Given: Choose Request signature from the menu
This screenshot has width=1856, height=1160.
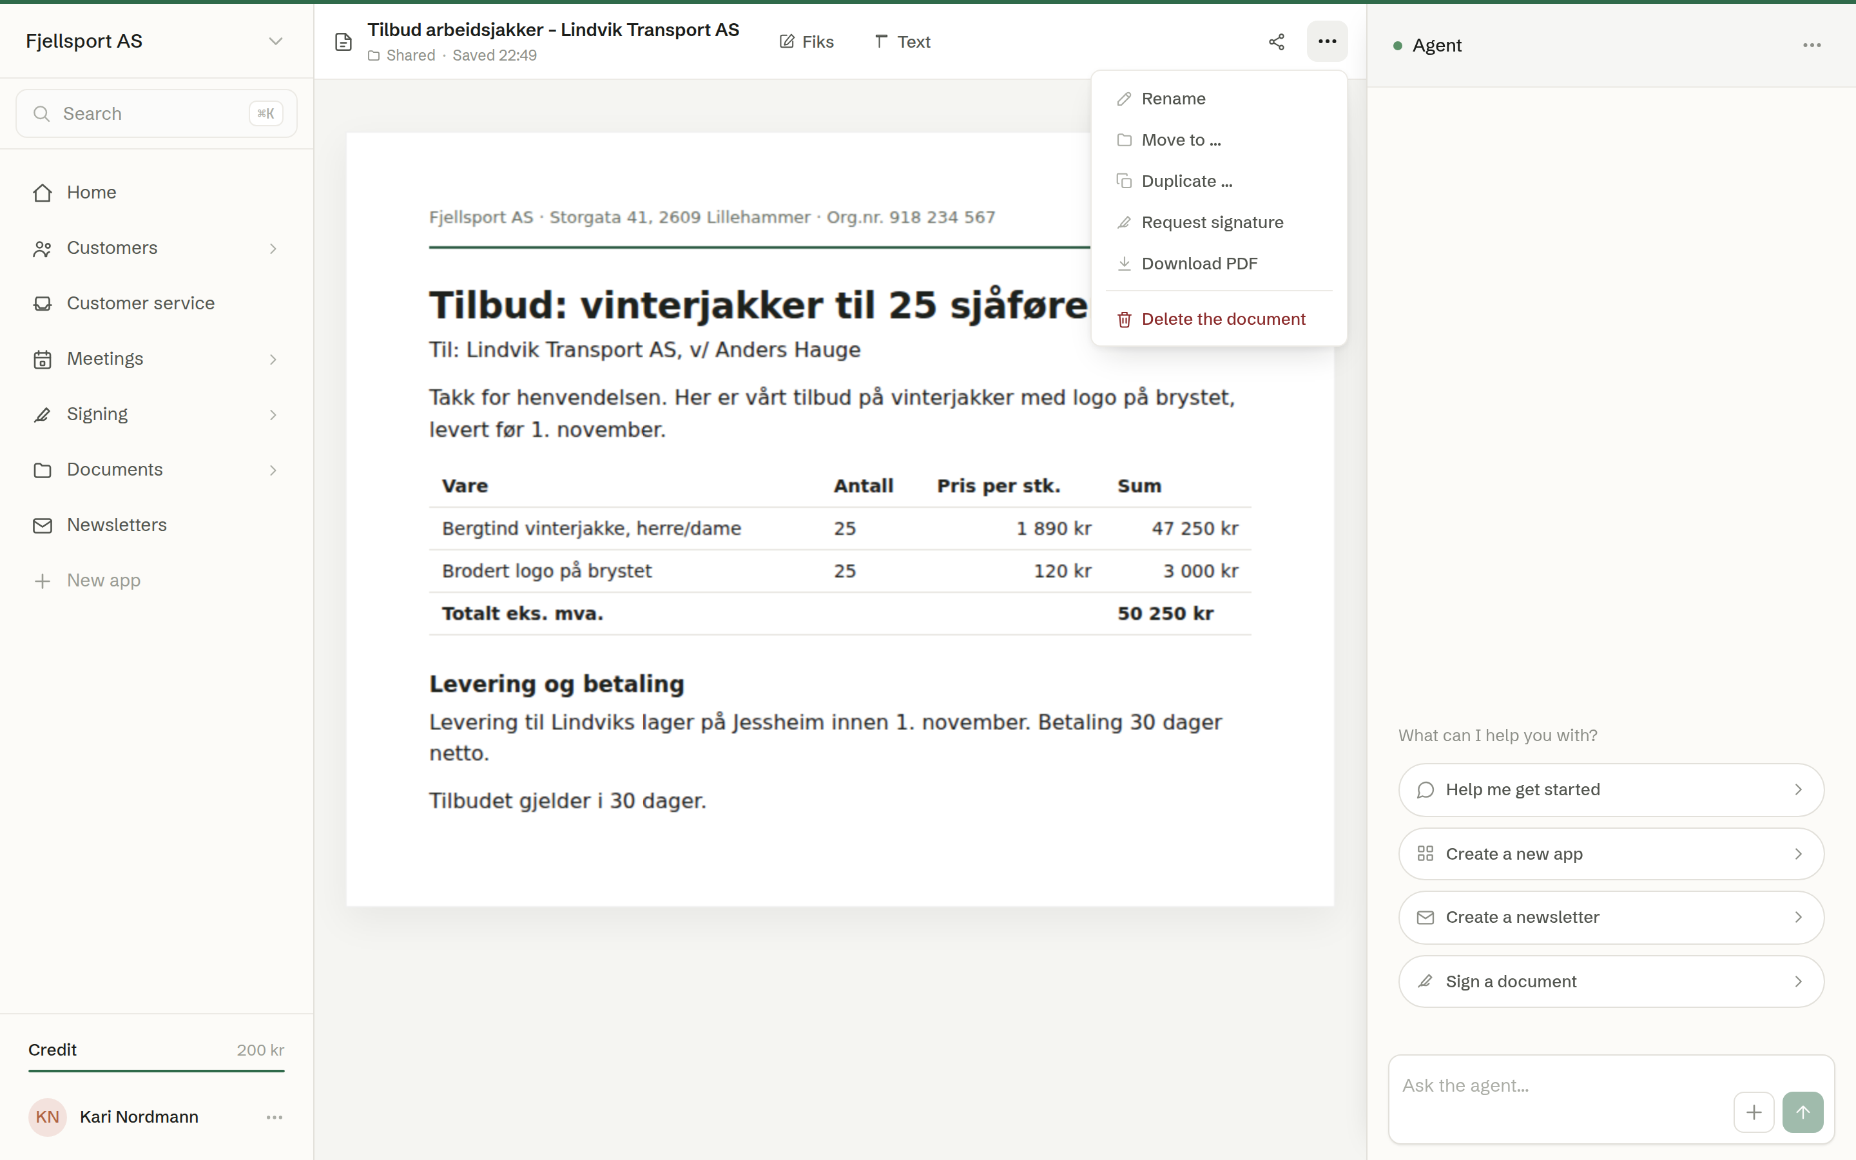Looking at the screenshot, I should click(1219, 222).
